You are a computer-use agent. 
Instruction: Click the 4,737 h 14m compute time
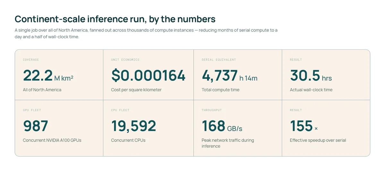tap(229, 76)
